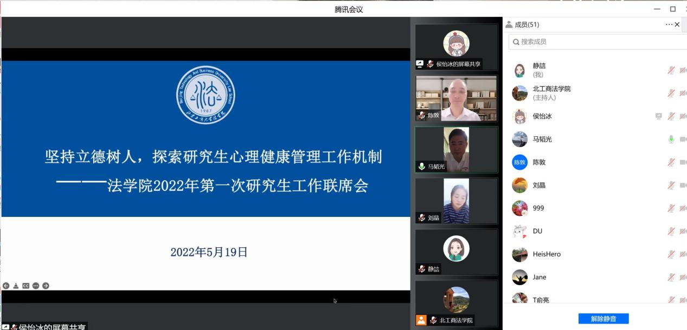Select 马韬光's video thumbnail
This screenshot has height=330, width=687.
coord(456,150)
